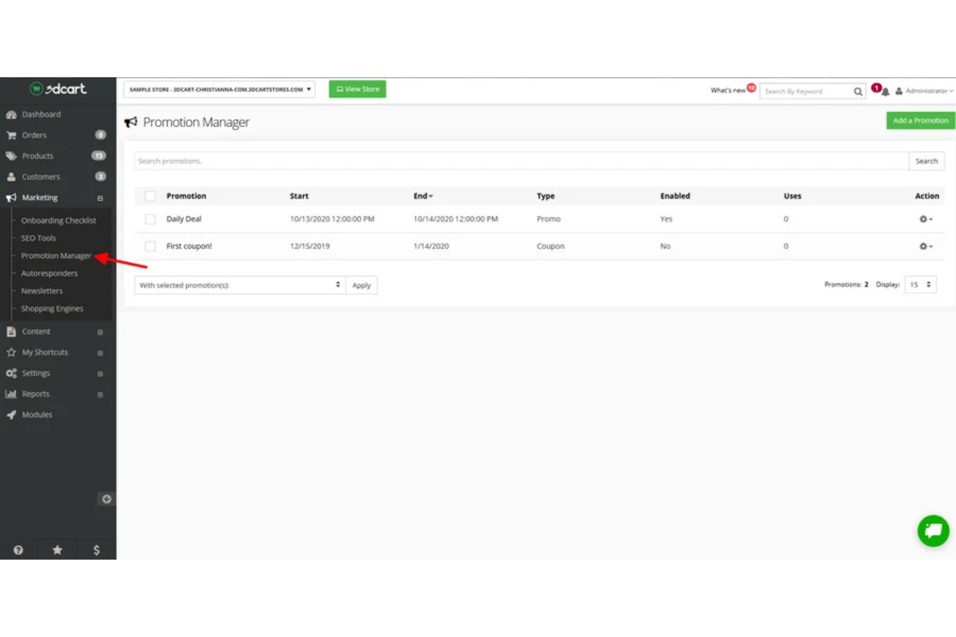Click the help question mark icon

coord(19,549)
